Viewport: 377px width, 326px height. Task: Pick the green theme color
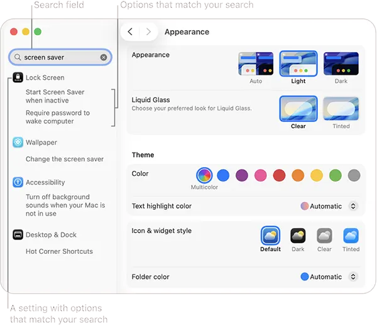[336, 175]
